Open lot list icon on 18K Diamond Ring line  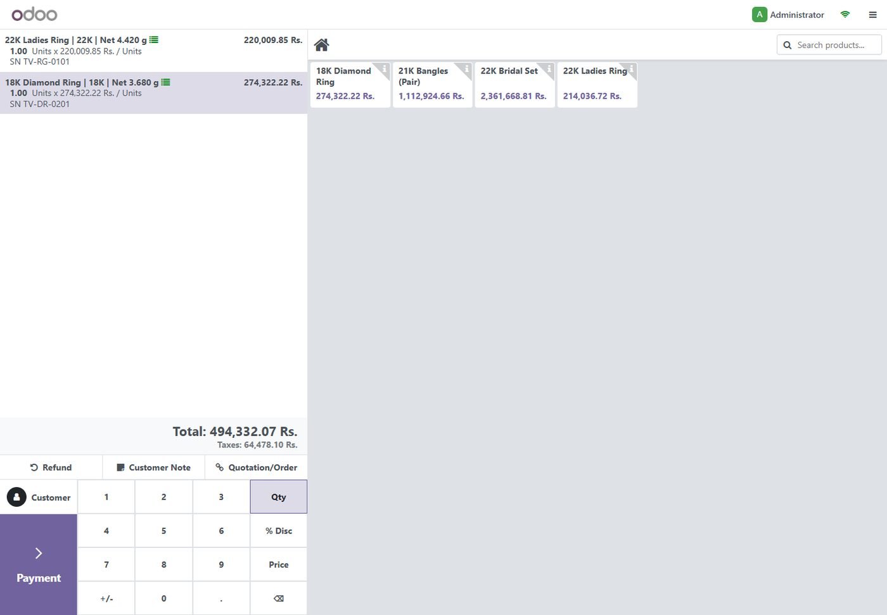pyautogui.click(x=165, y=82)
